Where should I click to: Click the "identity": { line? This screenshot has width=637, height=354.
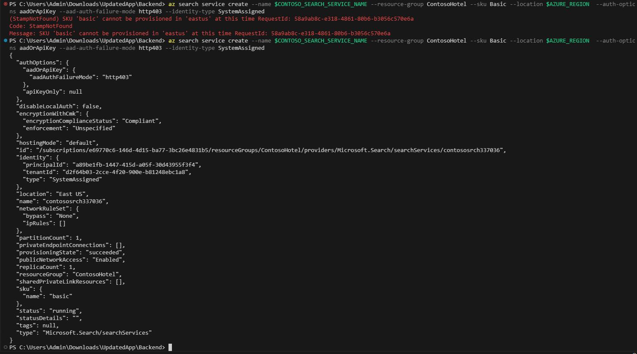pos(38,158)
